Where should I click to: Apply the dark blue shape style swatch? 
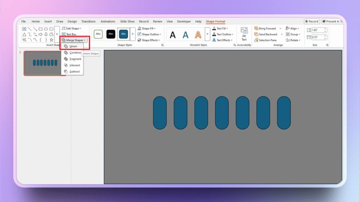pyautogui.click(x=123, y=34)
